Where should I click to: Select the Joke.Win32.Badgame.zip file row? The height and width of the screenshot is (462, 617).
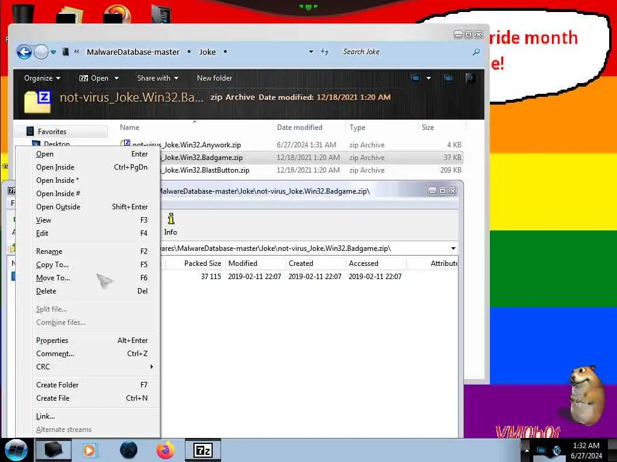[x=290, y=158]
